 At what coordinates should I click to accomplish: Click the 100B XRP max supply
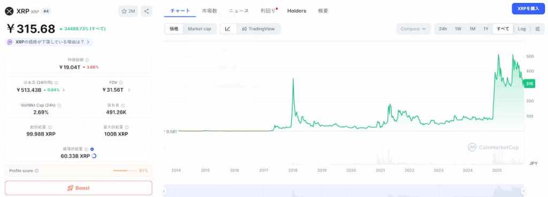point(116,134)
